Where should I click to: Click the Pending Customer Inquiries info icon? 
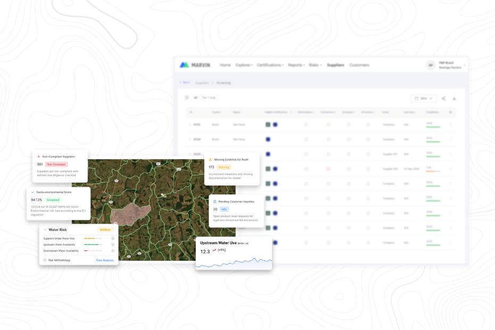[215, 202]
